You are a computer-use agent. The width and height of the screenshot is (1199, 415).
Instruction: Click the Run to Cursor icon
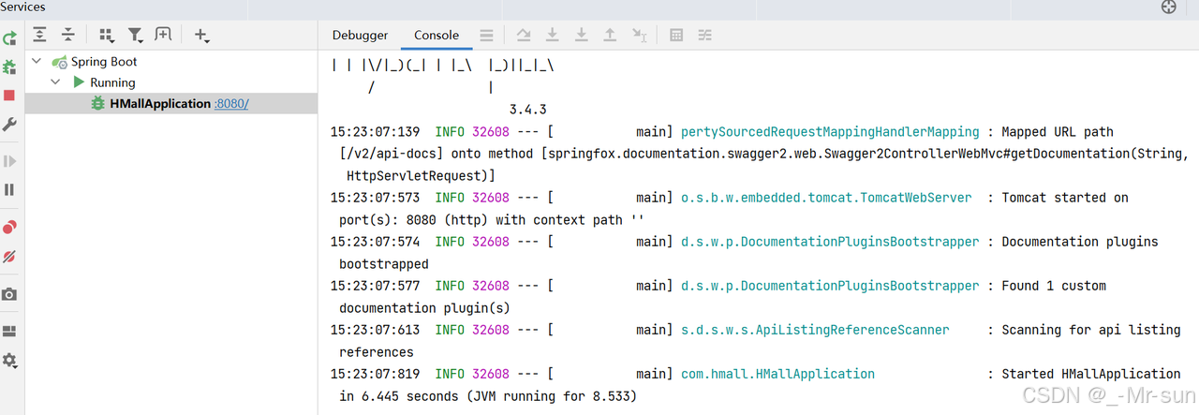639,35
